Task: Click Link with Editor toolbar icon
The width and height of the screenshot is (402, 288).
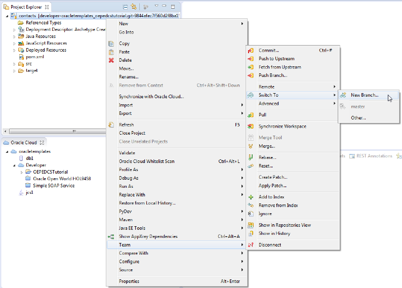Action: (x=134, y=7)
